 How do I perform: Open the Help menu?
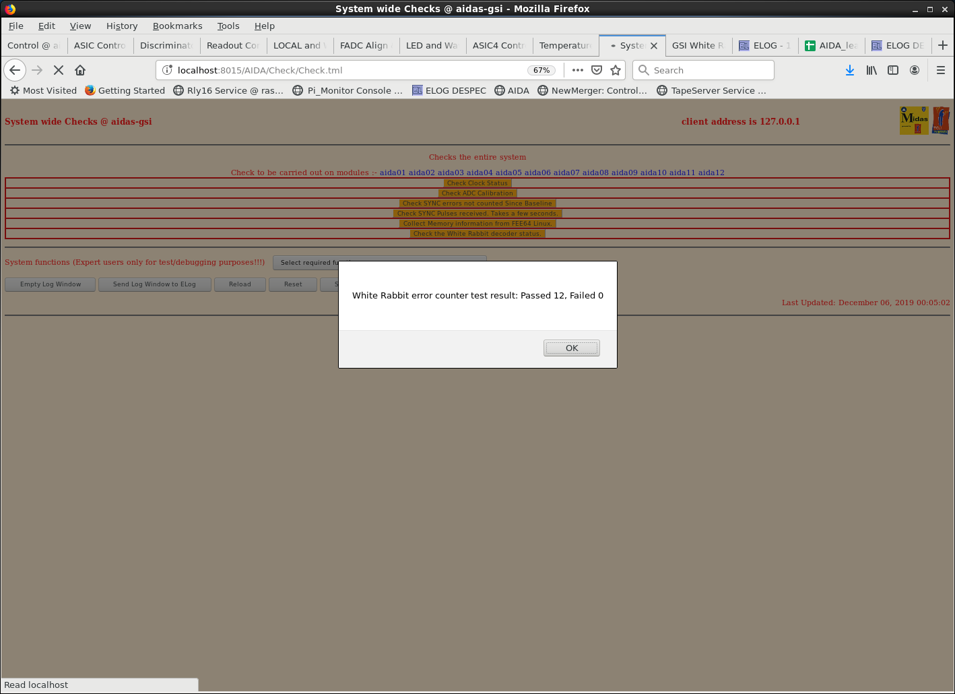265,26
